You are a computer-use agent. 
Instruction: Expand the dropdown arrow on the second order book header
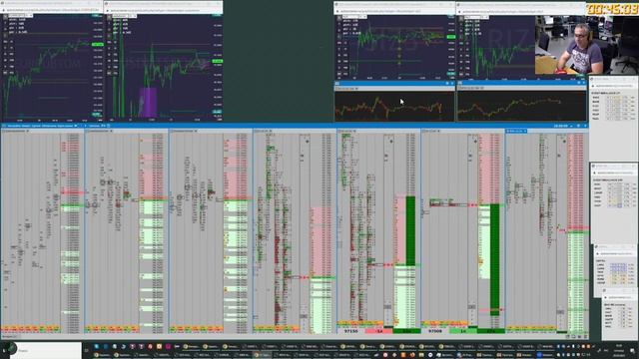(112, 131)
